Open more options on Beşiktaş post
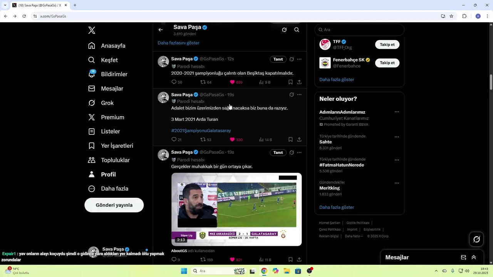Viewport: 493px width, 277px height. pyautogui.click(x=299, y=59)
